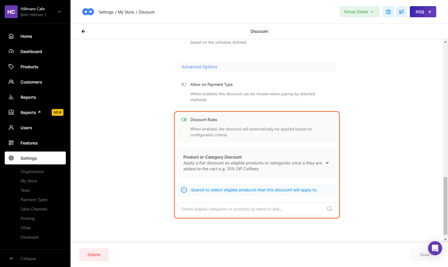
Task: Click the double-circle app logo
Action: [x=88, y=12]
